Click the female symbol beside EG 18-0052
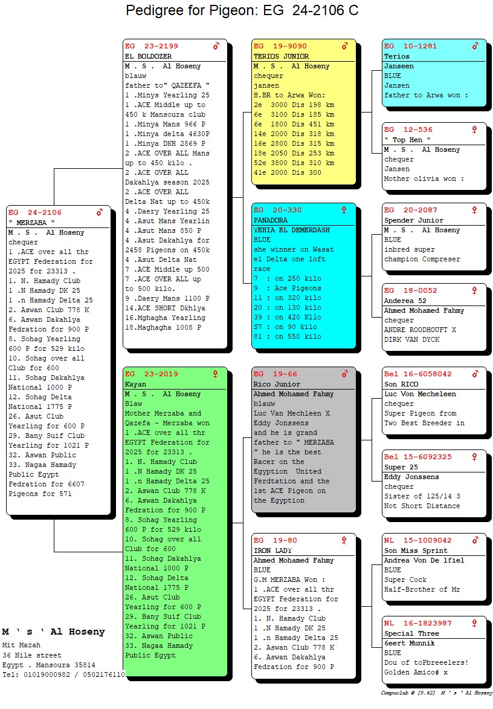Image resolution: width=493 pixels, height=709 pixels. coord(475,290)
